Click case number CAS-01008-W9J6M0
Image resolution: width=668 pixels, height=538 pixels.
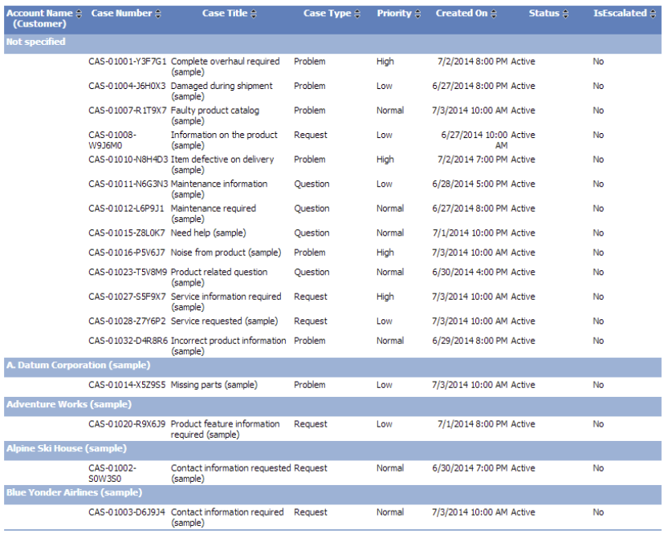point(112,140)
